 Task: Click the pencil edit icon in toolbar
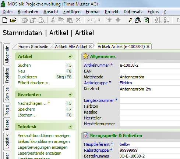pyautogui.click(x=129, y=20)
